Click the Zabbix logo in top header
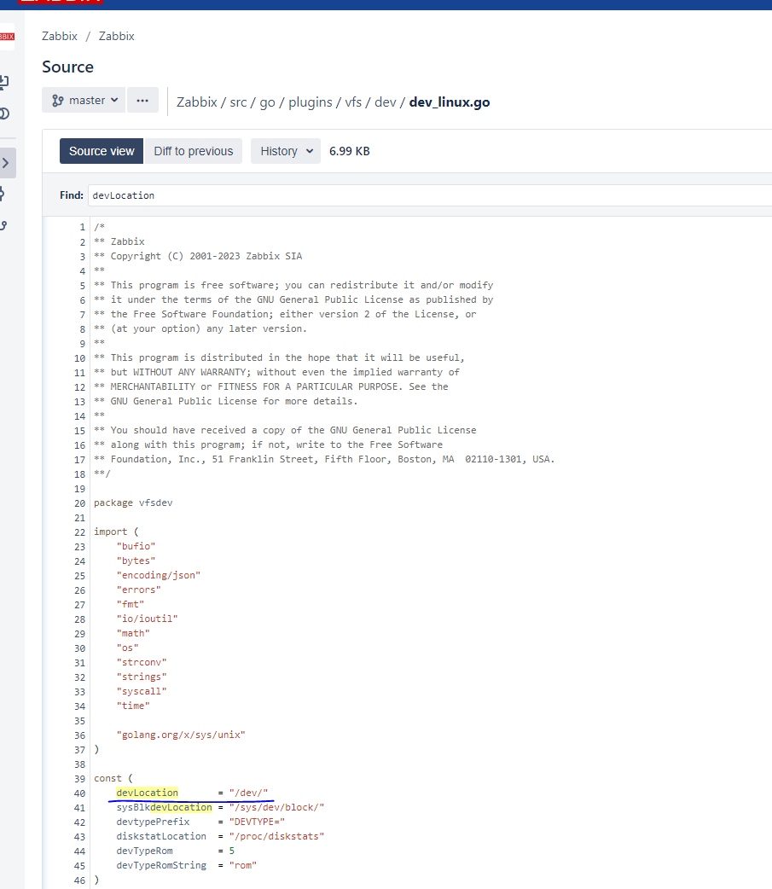Viewport: 772px width, 889px height. pyautogui.click(x=60, y=2)
